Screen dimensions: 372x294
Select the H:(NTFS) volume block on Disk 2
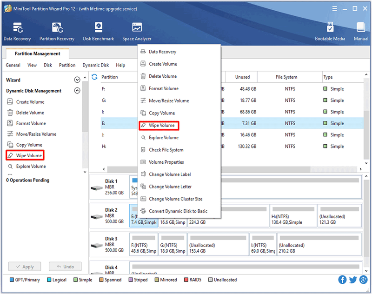293,215
